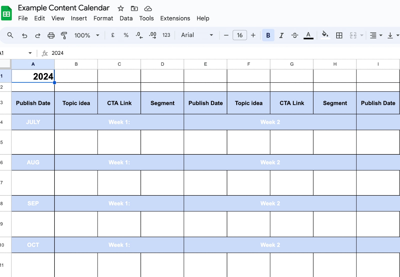The height and width of the screenshot is (277, 400).
Task: Select cell containing 2024
Action: (x=33, y=76)
